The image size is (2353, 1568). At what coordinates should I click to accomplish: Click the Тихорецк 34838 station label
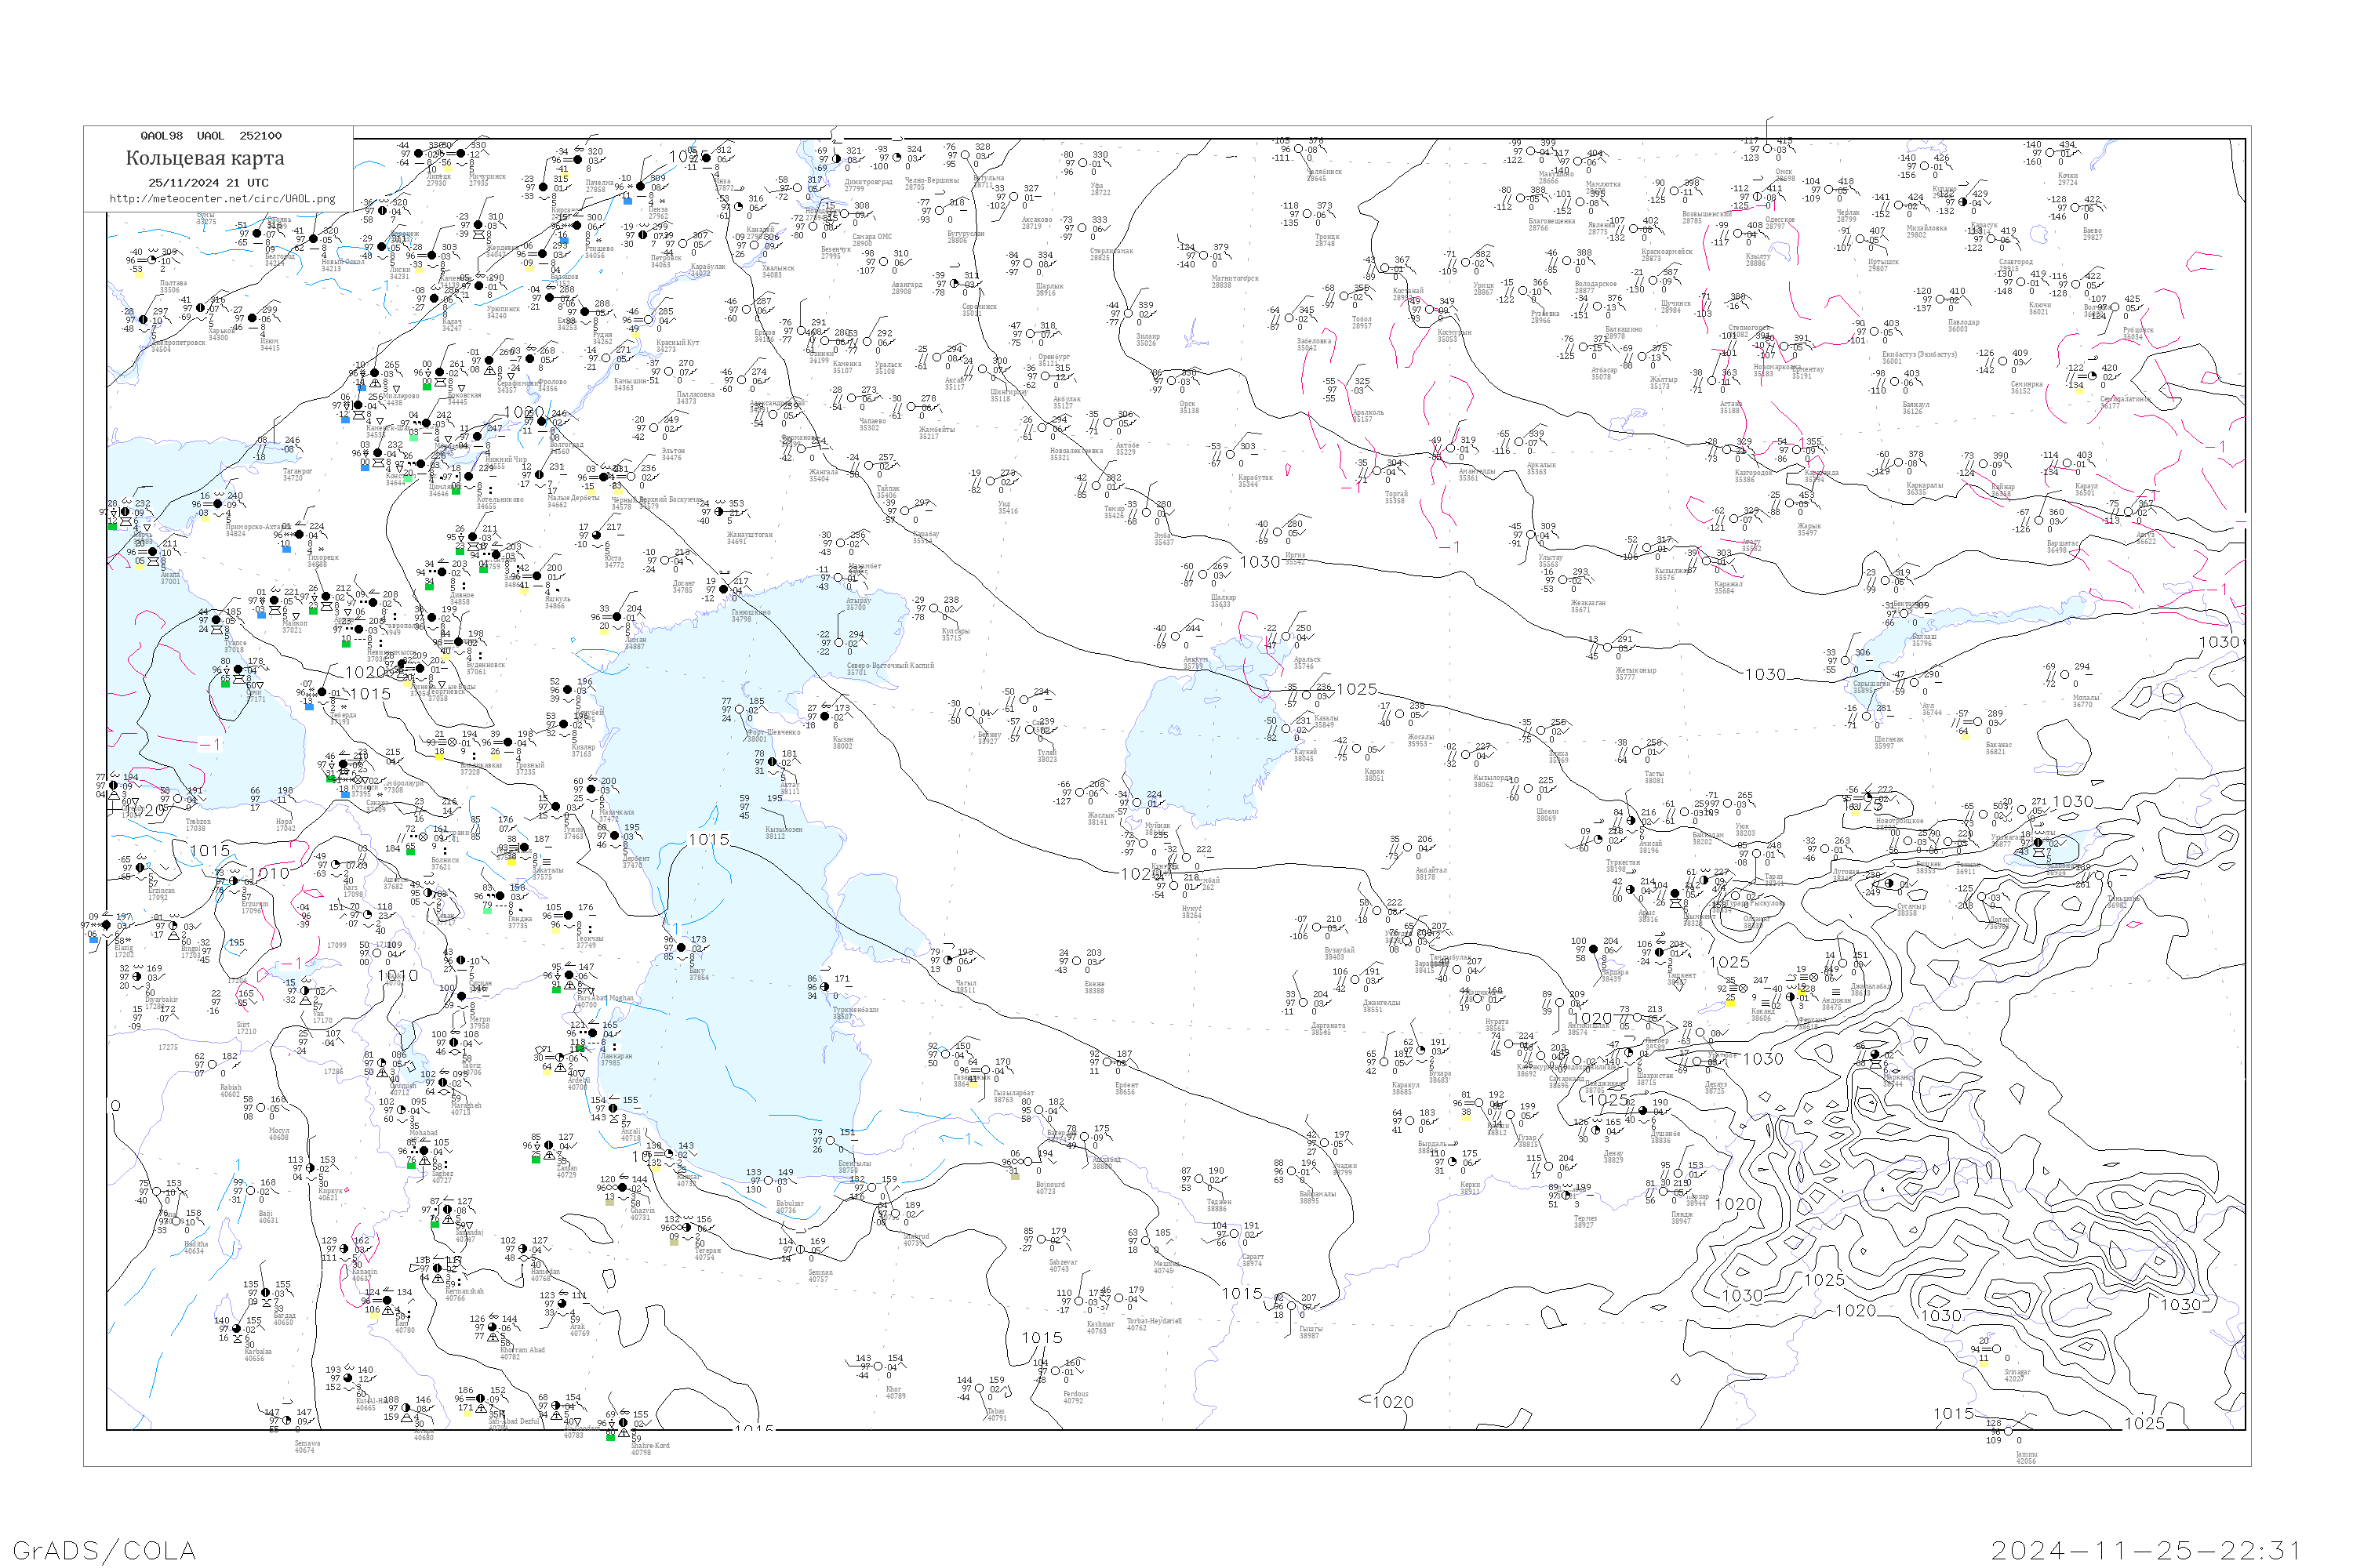tap(322, 560)
